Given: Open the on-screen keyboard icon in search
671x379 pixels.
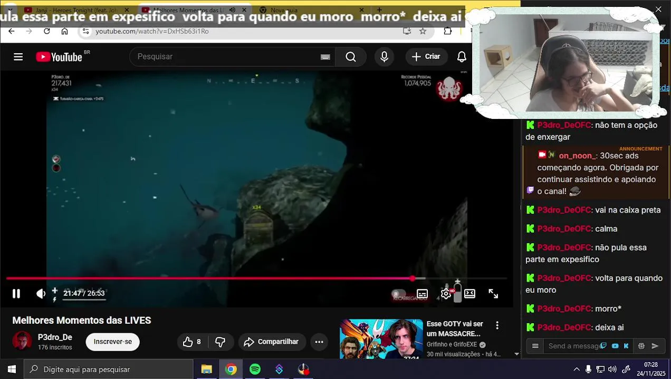Looking at the screenshot, I should pos(325,57).
